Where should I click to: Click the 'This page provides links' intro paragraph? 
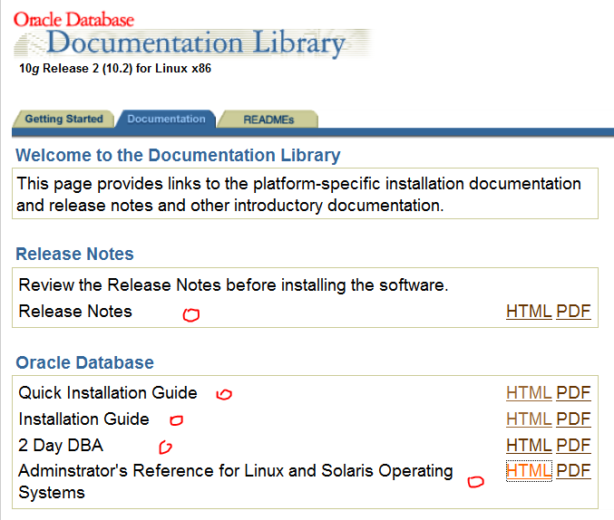click(298, 195)
